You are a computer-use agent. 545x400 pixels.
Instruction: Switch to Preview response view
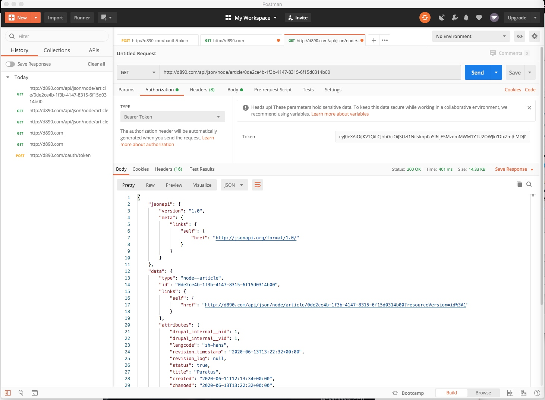click(174, 185)
